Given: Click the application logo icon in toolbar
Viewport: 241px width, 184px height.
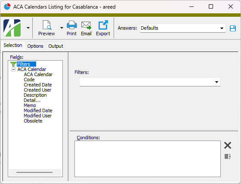Looking at the screenshot, I should [x=12, y=28].
